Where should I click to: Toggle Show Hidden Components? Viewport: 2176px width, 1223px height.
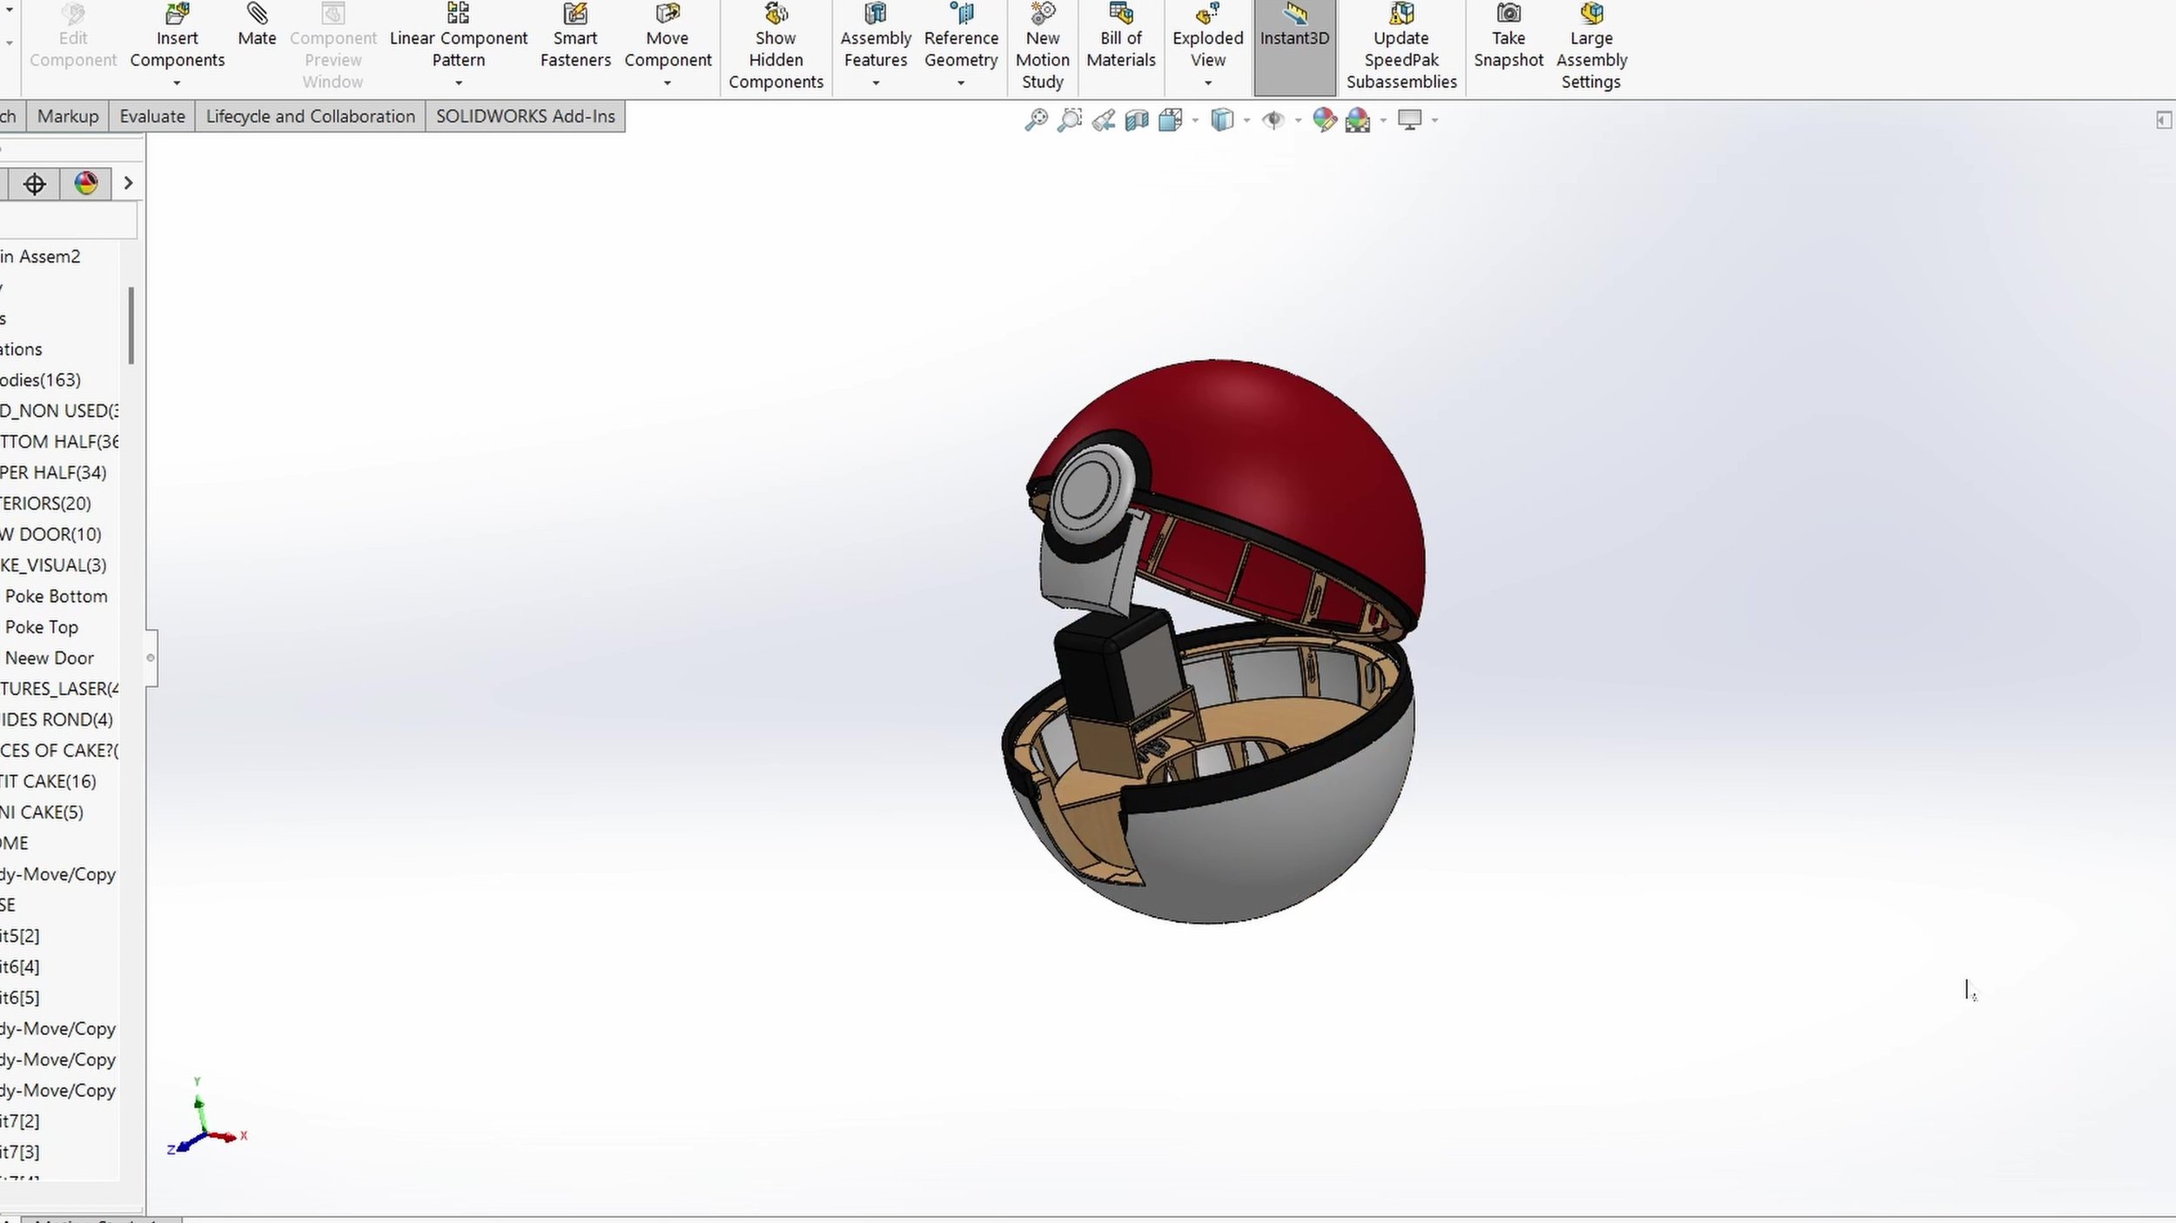776,48
